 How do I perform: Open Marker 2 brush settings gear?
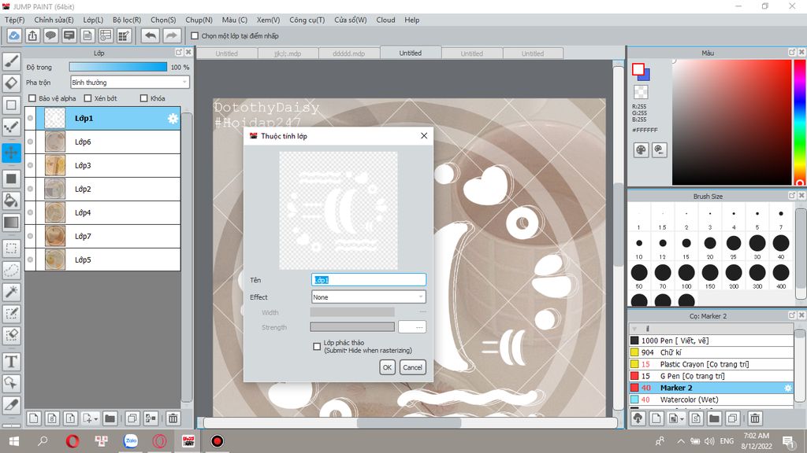click(787, 388)
